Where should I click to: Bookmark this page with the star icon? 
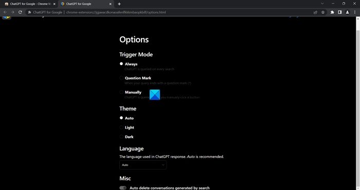tap(323, 12)
